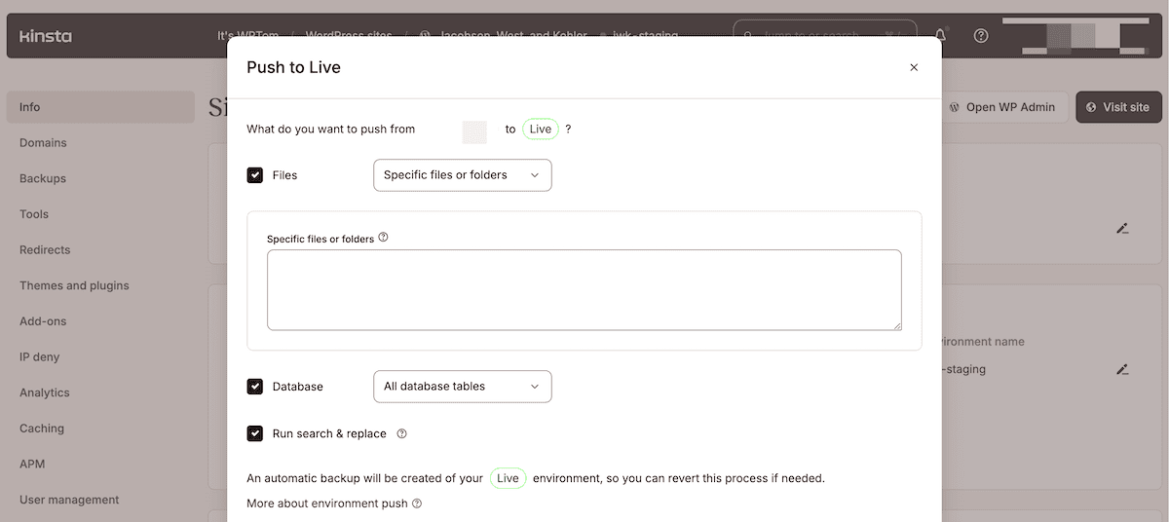Image resolution: width=1169 pixels, height=522 pixels.
Task: Click the pencil icon beside environment name
Action: tap(1122, 370)
